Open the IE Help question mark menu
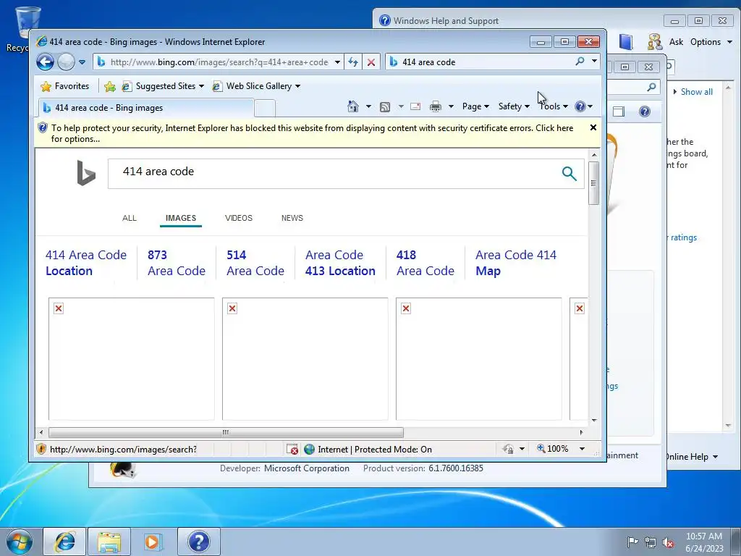The image size is (741, 556). click(584, 106)
